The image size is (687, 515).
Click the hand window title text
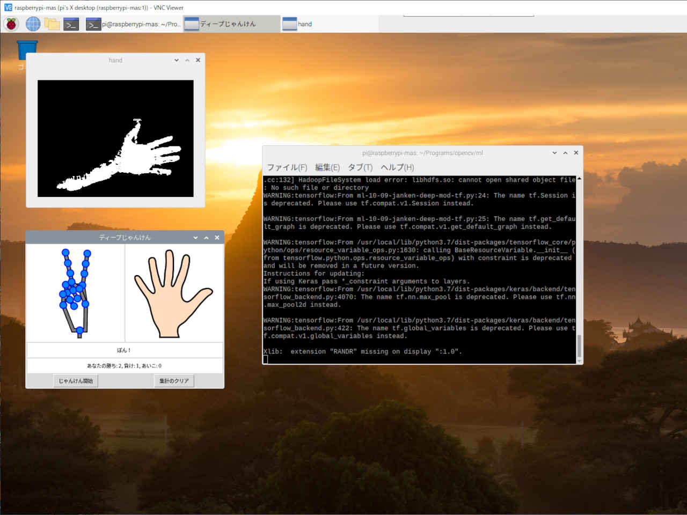pyautogui.click(x=115, y=60)
